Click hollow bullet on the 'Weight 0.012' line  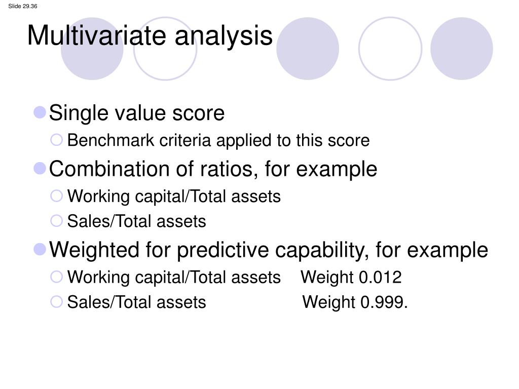tap(57, 277)
